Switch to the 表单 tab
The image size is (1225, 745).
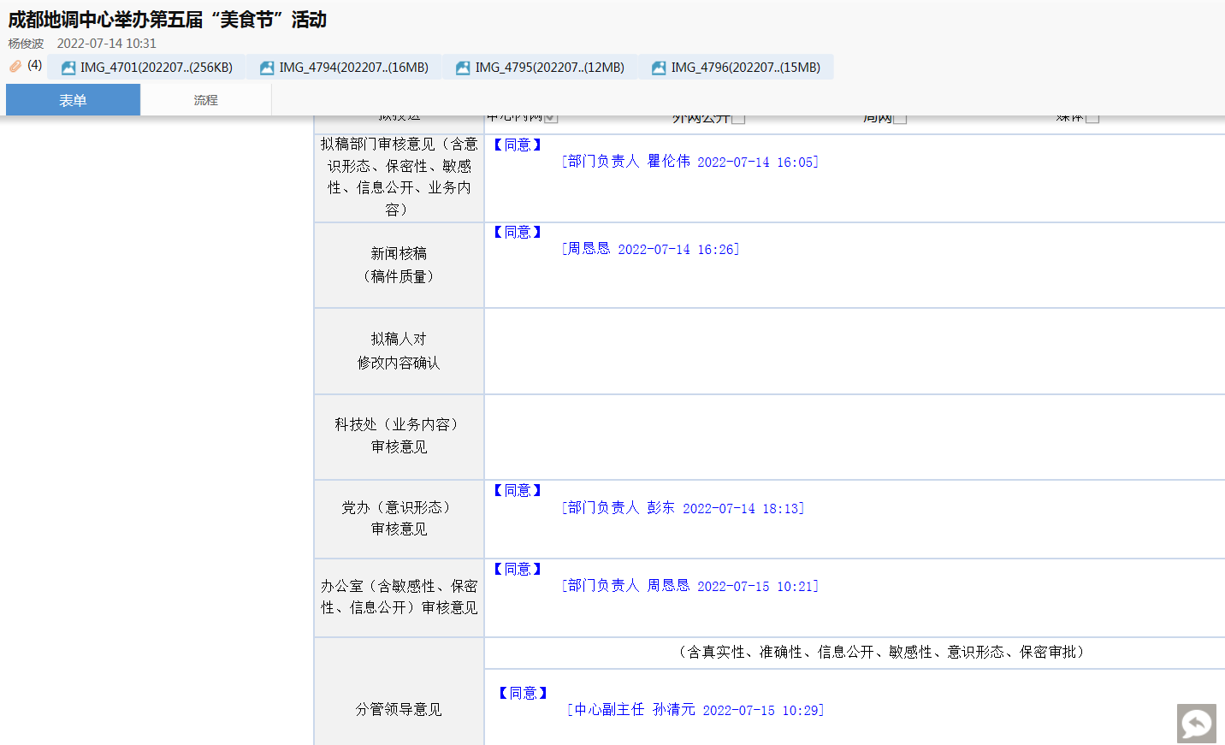[73, 100]
